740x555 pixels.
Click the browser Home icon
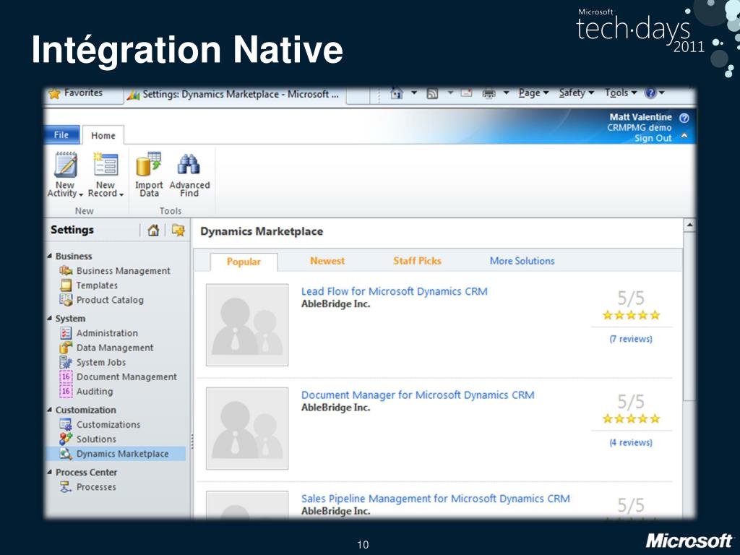click(x=397, y=93)
